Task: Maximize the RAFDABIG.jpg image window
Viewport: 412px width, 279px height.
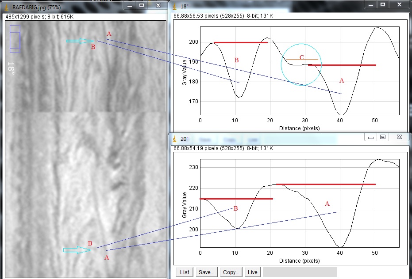Action: [x=142, y=5]
